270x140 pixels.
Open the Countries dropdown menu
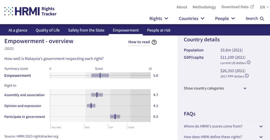click(191, 19)
